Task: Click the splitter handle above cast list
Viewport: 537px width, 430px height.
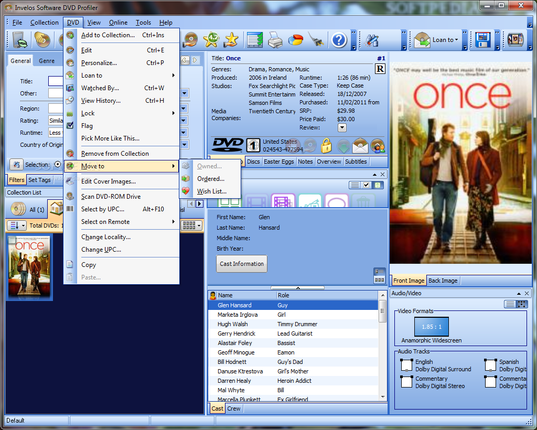Action: 298,288
